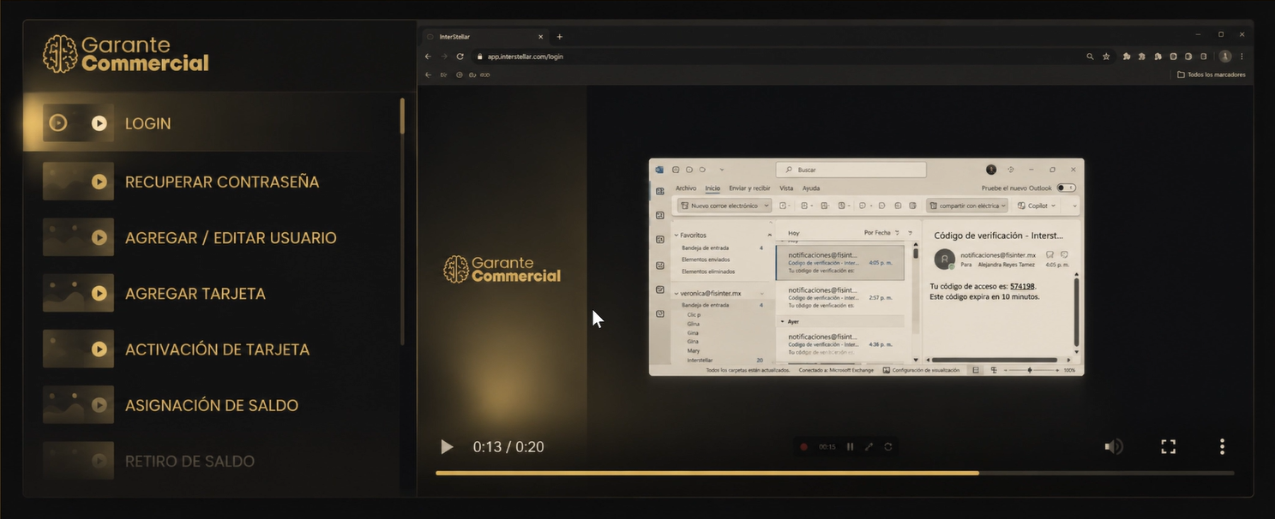The image size is (1275, 519).
Task: Select the LOGIN video in the playlist
Action: pos(210,123)
